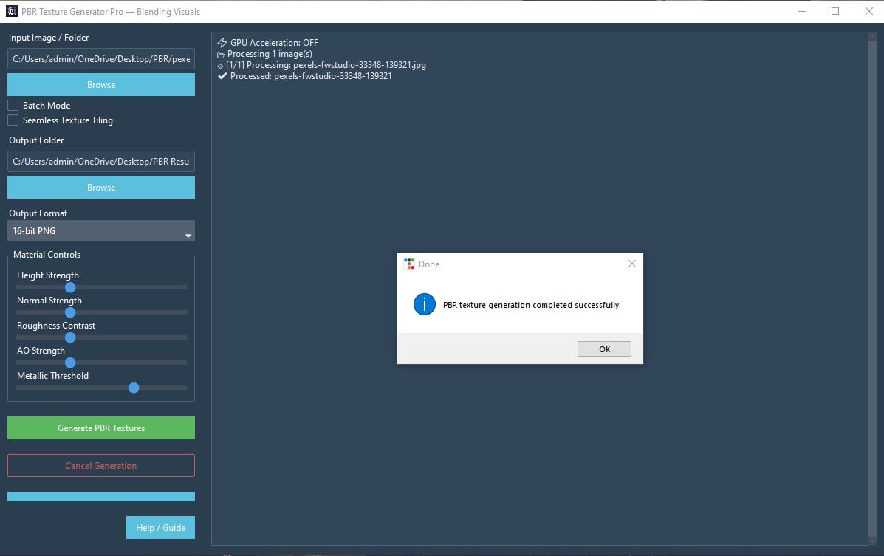The width and height of the screenshot is (884, 556).
Task: Click the blue progress bar
Action: coord(101,496)
